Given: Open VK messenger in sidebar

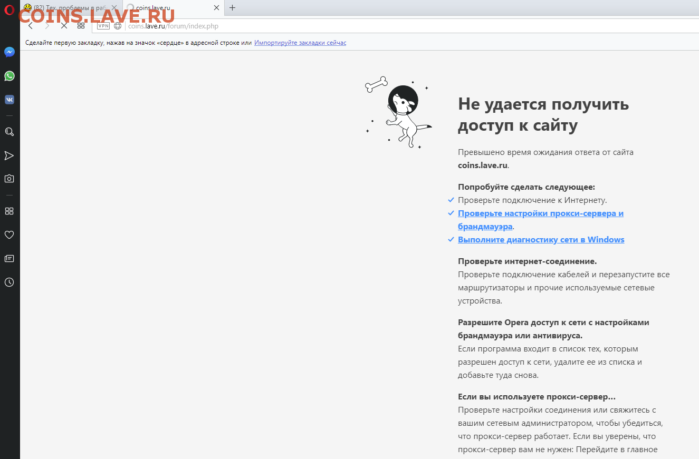Looking at the screenshot, I should pos(9,99).
